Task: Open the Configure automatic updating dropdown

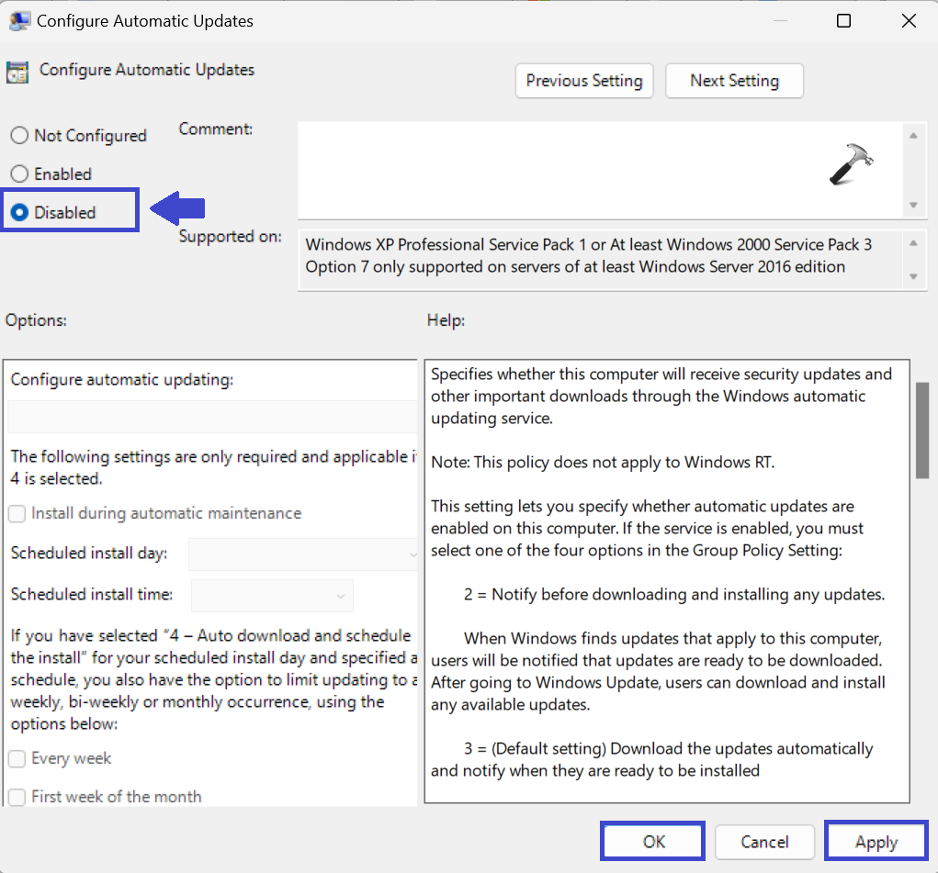Action: (x=212, y=417)
